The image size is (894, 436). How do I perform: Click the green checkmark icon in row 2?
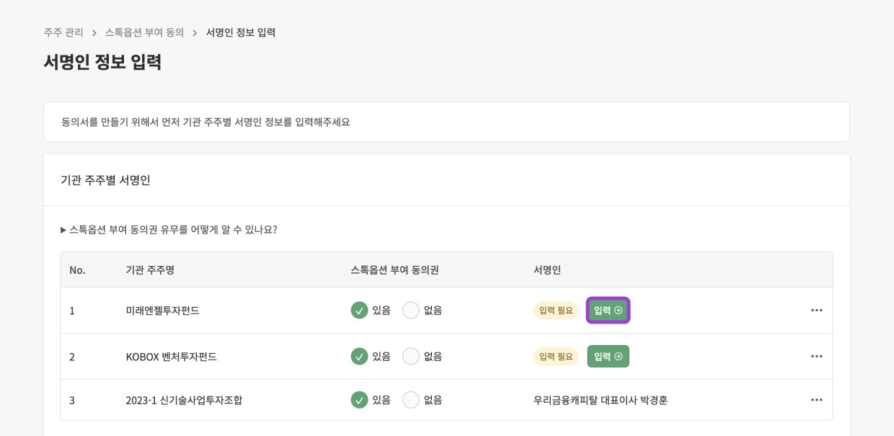(359, 356)
